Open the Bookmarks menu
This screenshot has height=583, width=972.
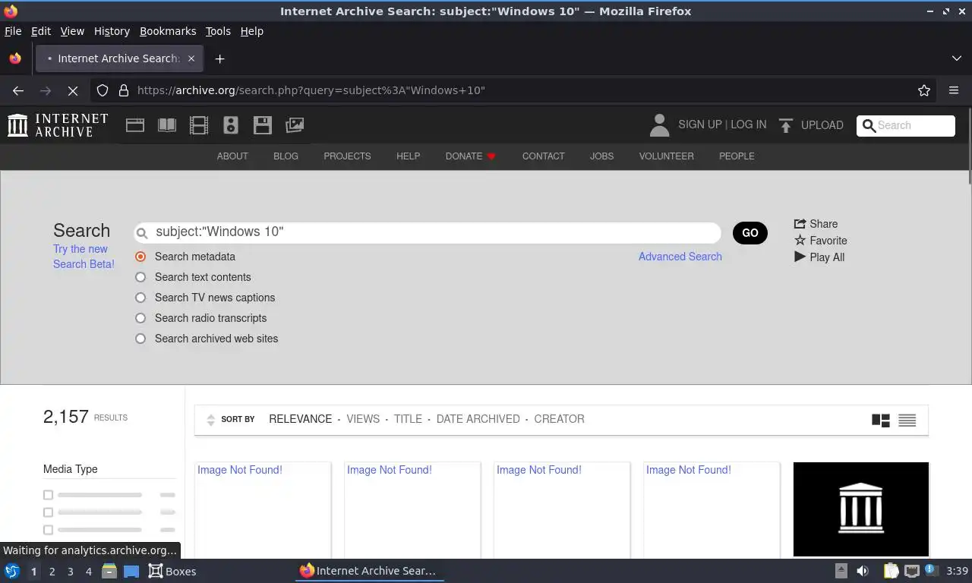(168, 31)
